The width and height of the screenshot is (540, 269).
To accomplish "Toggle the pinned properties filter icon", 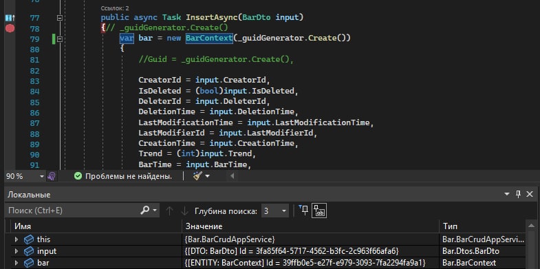I will coord(303,210).
